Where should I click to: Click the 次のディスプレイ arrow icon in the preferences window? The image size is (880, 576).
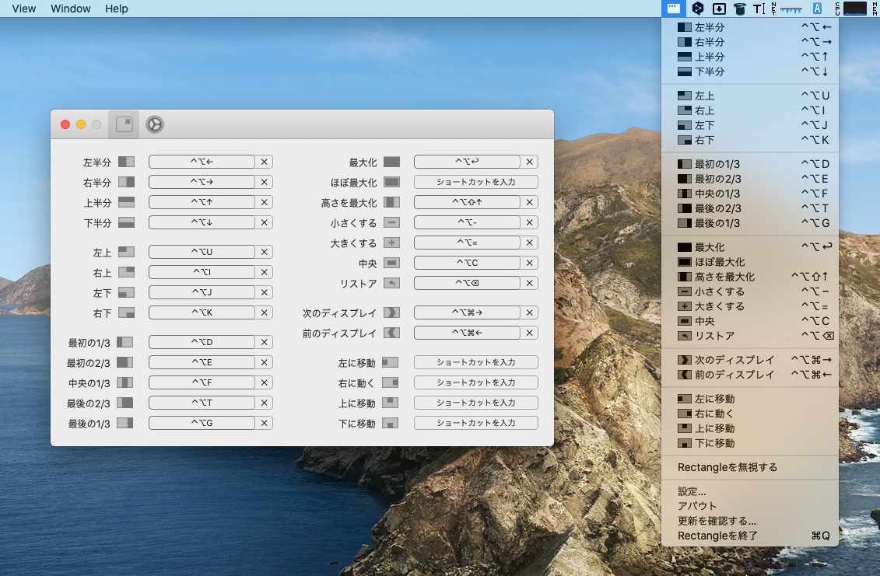point(391,313)
